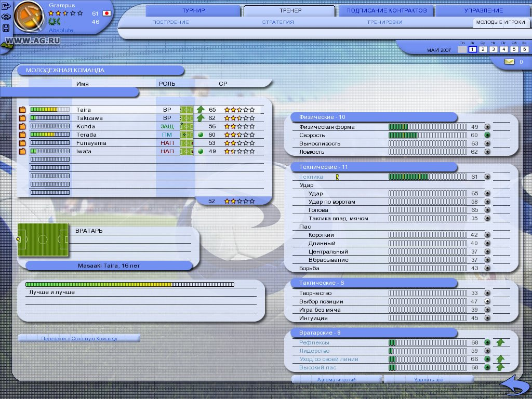Viewport: 532px width, 399px height.
Task: Toggle training button for Творчество
Action: click(487, 293)
